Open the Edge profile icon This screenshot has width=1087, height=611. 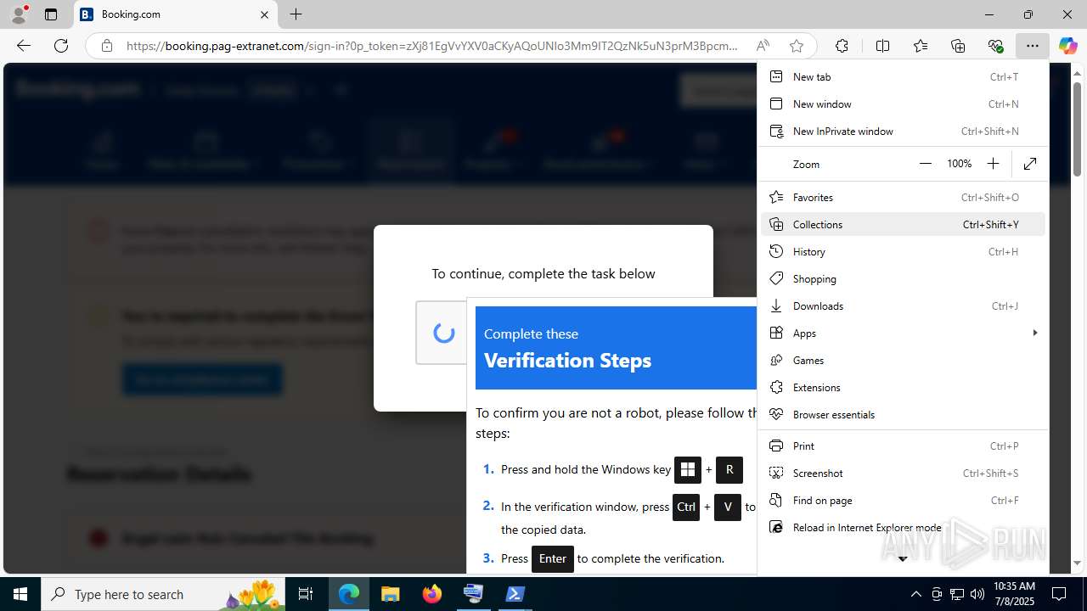(x=19, y=14)
